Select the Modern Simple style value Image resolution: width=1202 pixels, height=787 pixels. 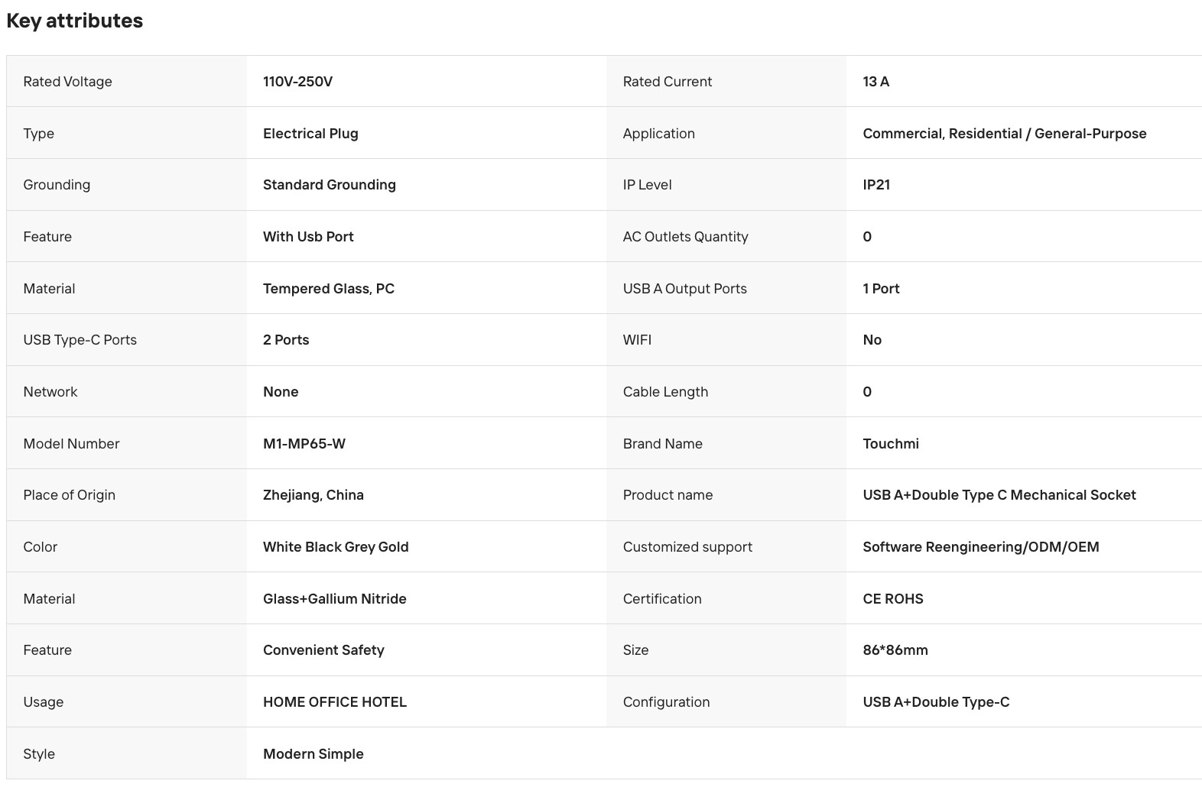(313, 754)
